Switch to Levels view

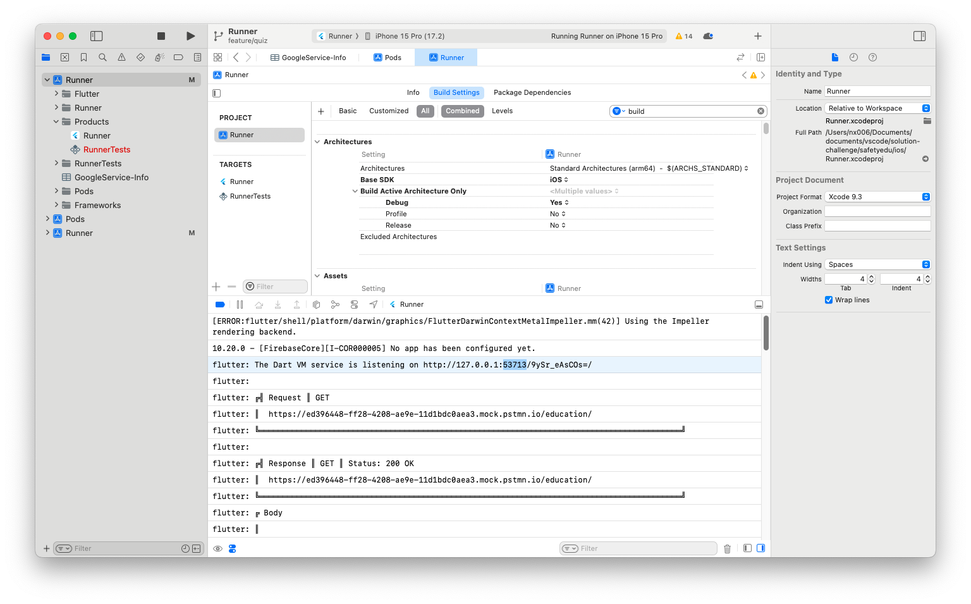click(502, 111)
